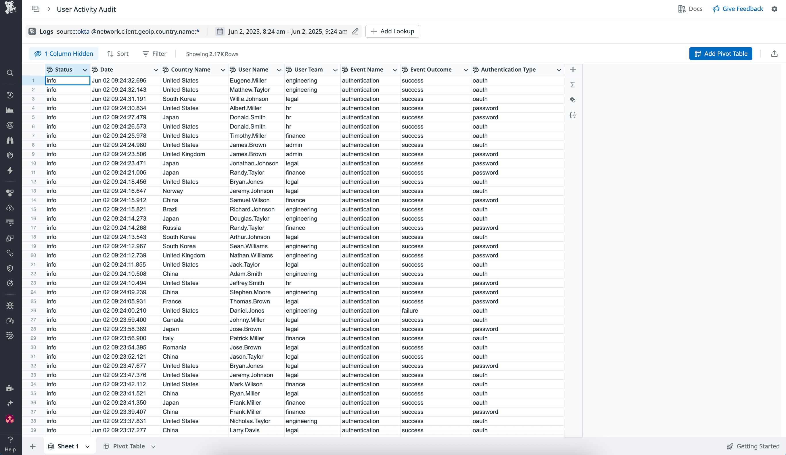786x455 pixels.
Task: Open the Event Outcome column dropdown
Action: pyautogui.click(x=466, y=70)
